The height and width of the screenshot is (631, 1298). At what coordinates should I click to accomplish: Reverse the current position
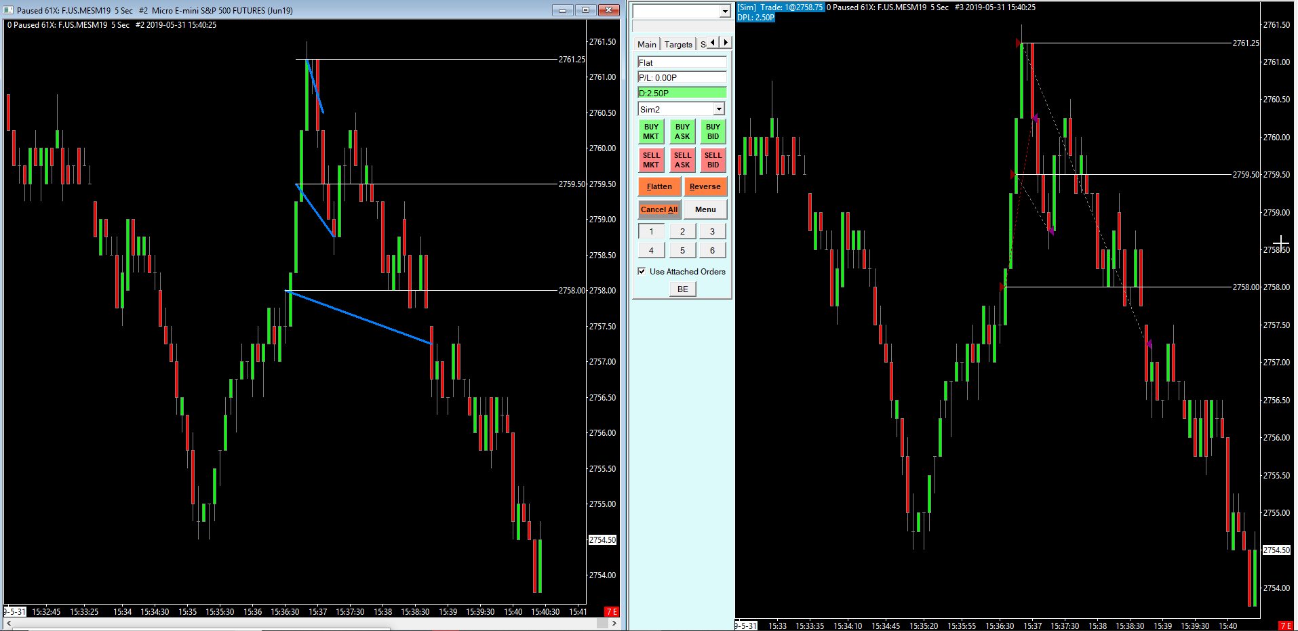click(705, 186)
